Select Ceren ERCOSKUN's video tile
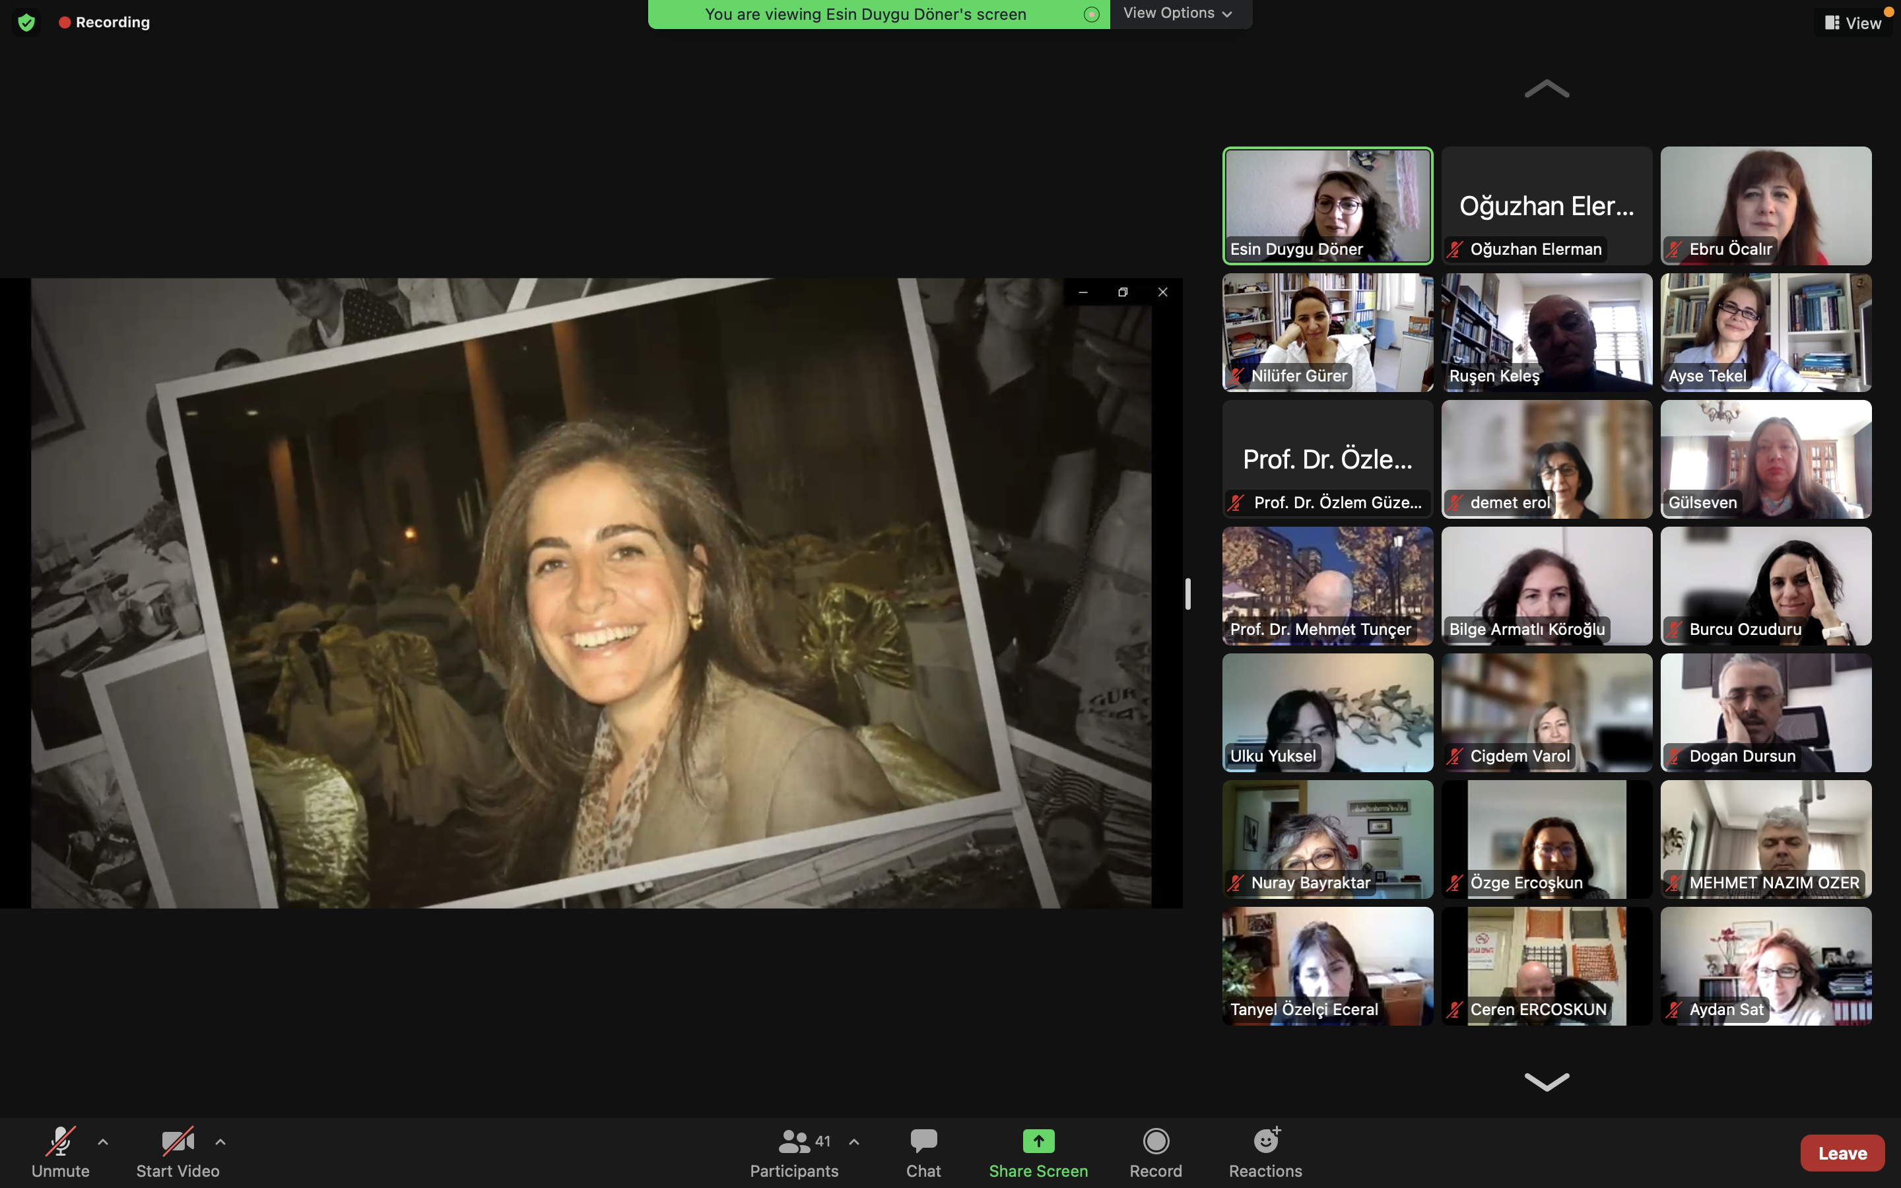 tap(1547, 966)
